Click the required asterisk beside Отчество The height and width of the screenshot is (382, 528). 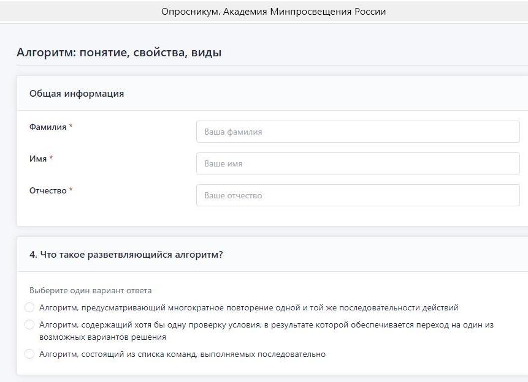[71, 190]
